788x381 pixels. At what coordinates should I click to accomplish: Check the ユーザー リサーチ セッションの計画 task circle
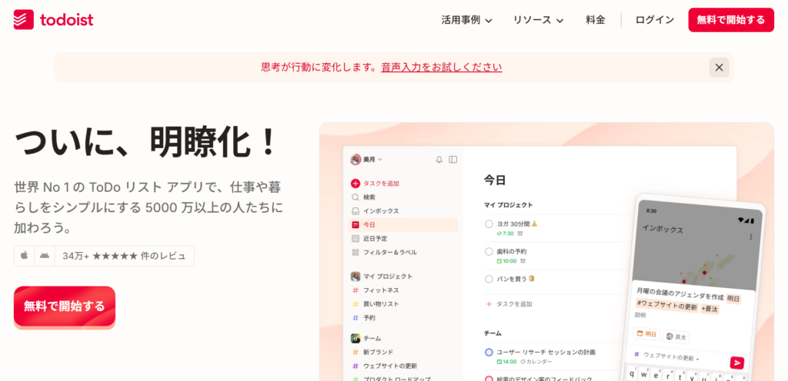click(x=489, y=353)
